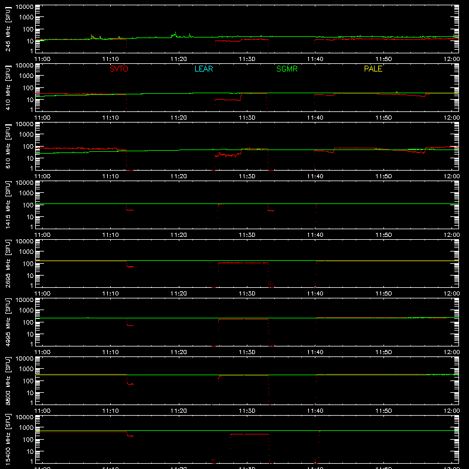
Task: Select the 8800 MHz [SFU] axis title
Action: pos(8,380)
